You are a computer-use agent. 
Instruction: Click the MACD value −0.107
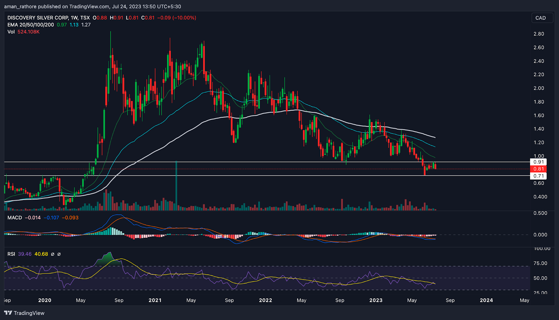[x=51, y=218]
